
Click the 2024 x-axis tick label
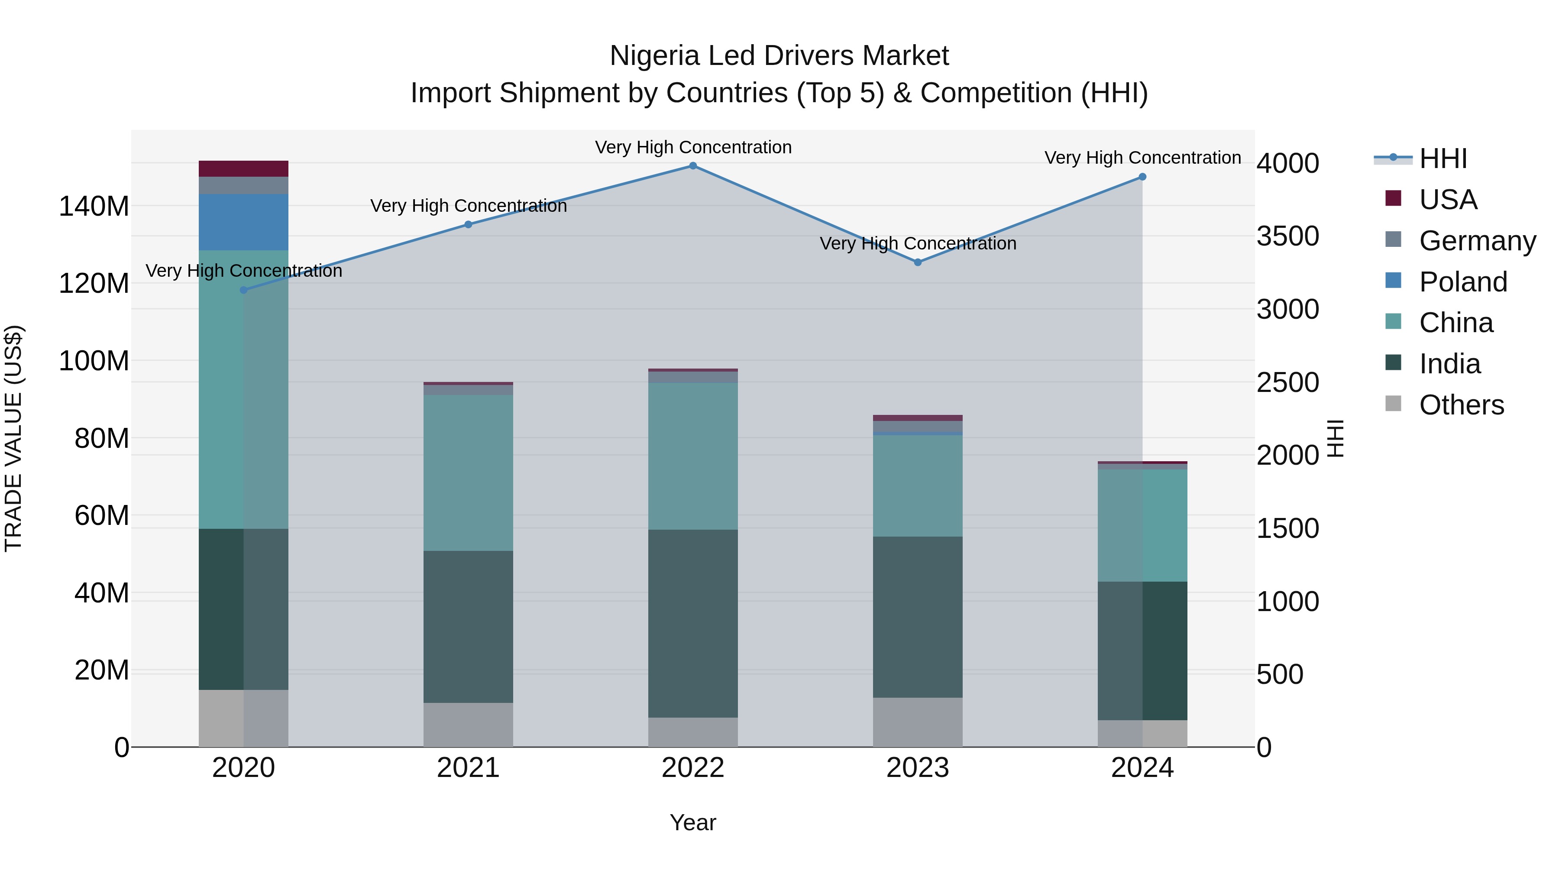(x=1143, y=768)
